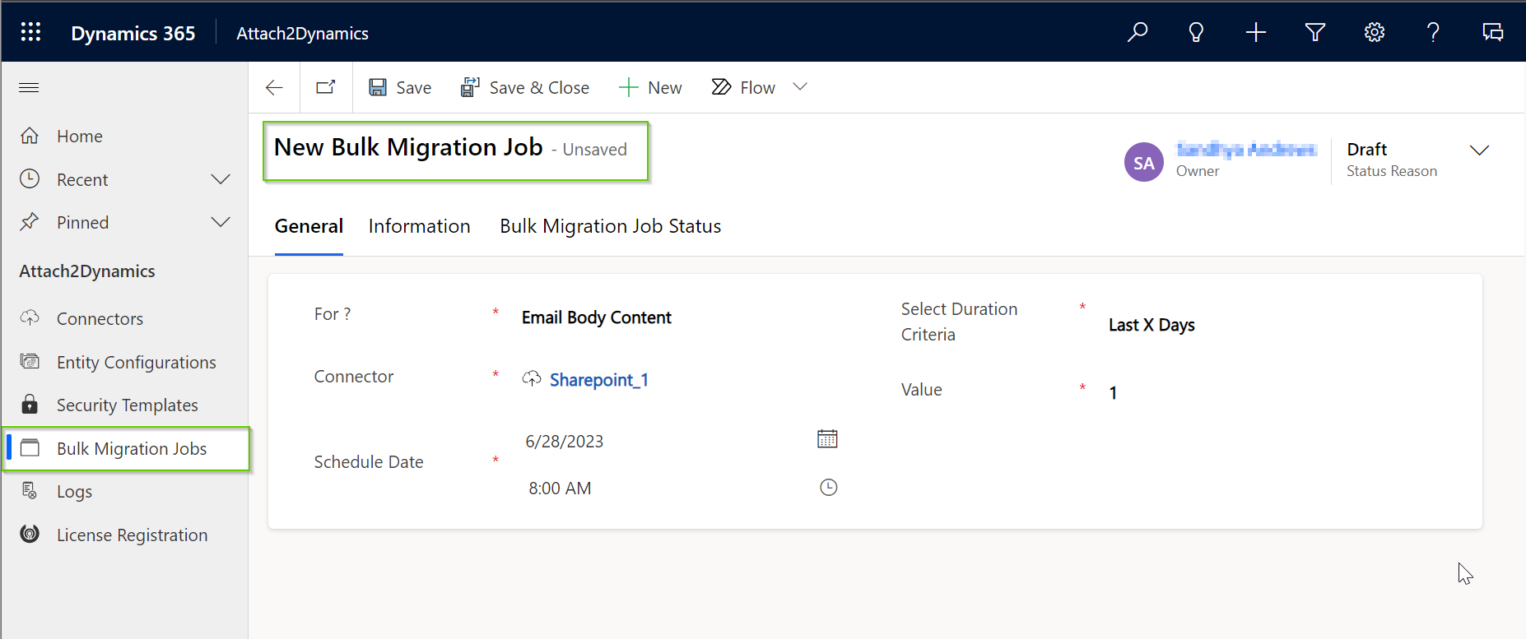Collapse the sidebar with hamburger icon
The width and height of the screenshot is (1526, 639).
point(29,87)
